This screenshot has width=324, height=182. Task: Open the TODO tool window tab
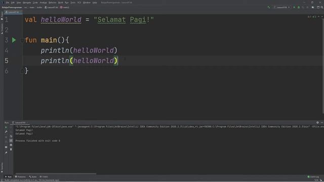pos(44,176)
